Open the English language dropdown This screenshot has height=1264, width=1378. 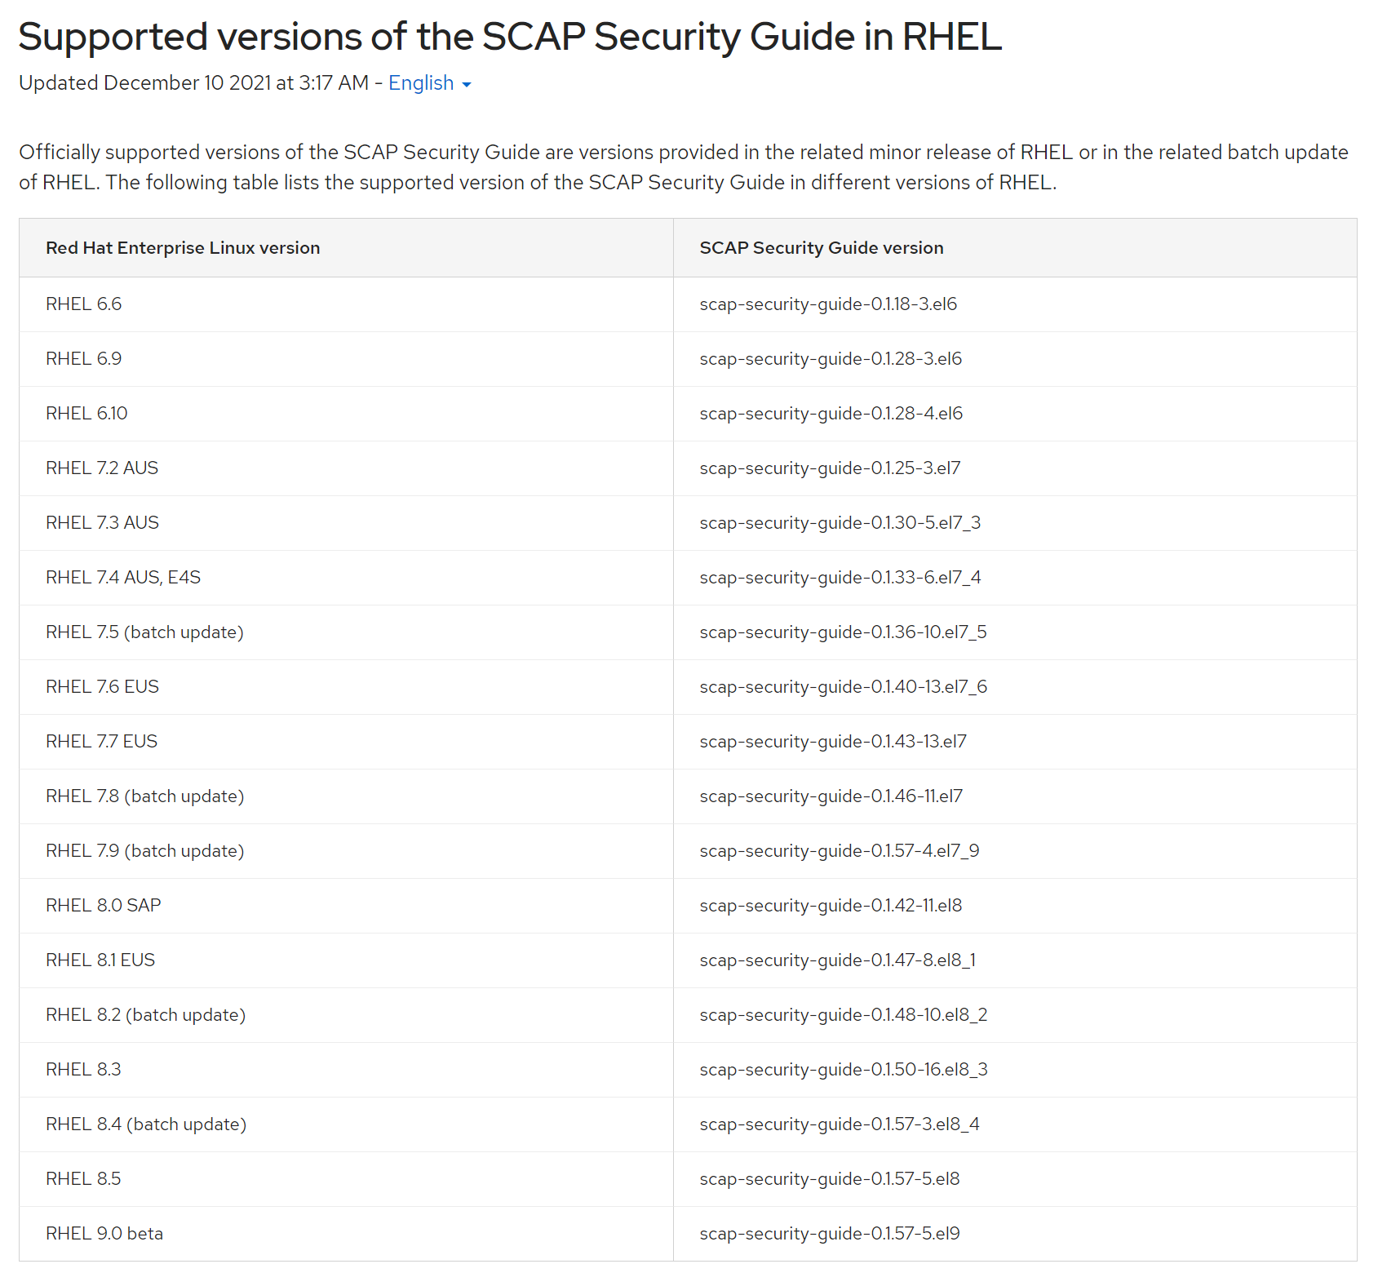click(x=421, y=82)
